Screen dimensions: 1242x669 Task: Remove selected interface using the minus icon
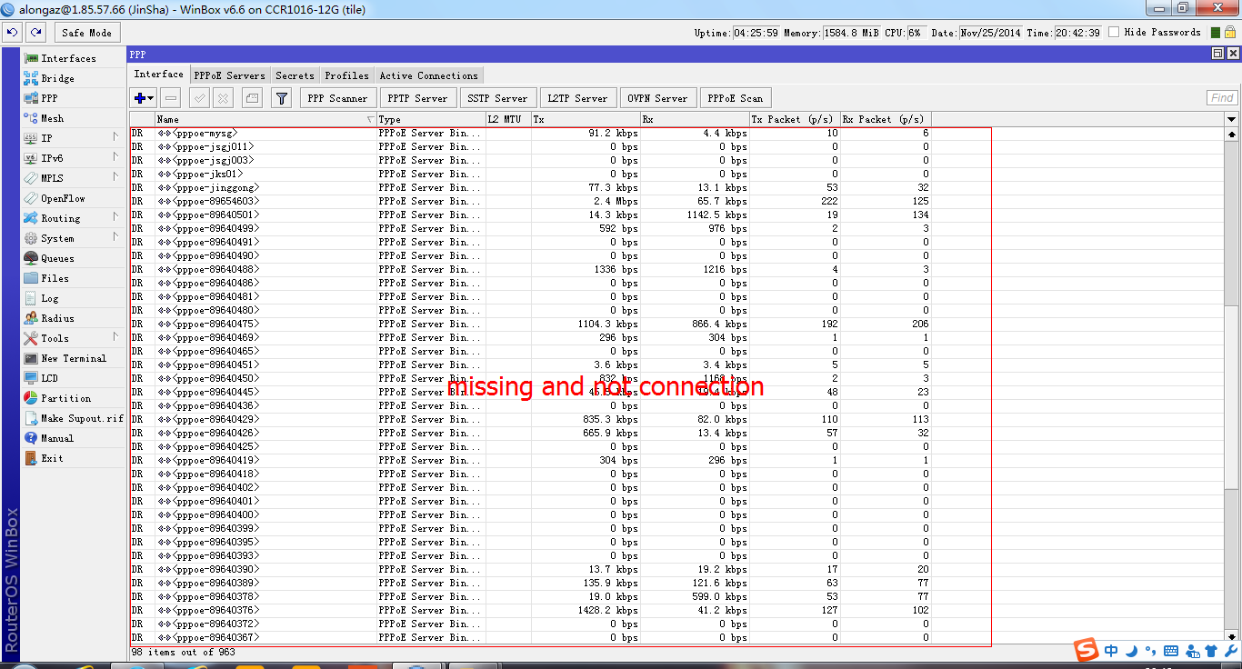(x=170, y=98)
